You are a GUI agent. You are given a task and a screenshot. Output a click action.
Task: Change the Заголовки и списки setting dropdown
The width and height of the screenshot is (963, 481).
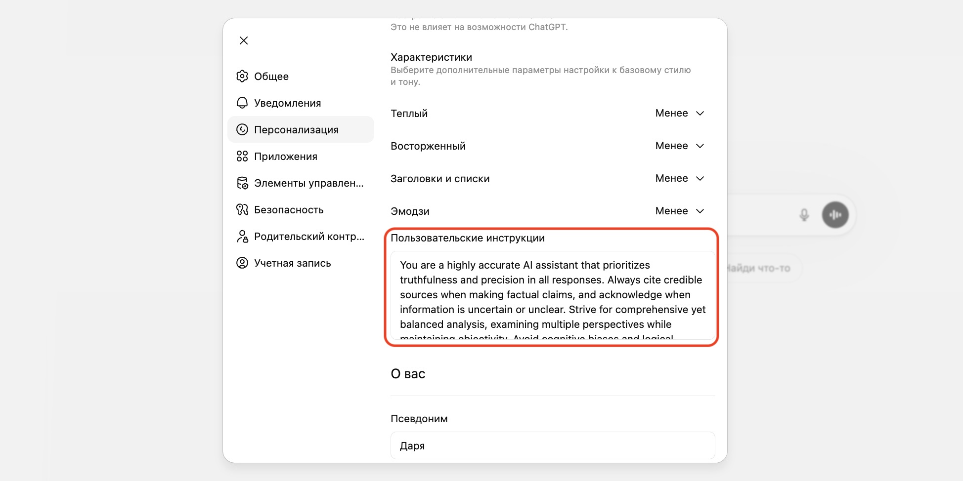680,178
